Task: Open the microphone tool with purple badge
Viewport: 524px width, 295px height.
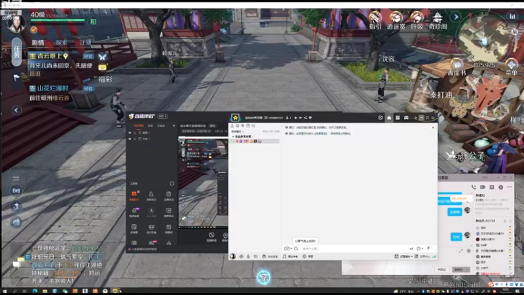Action: point(134,212)
